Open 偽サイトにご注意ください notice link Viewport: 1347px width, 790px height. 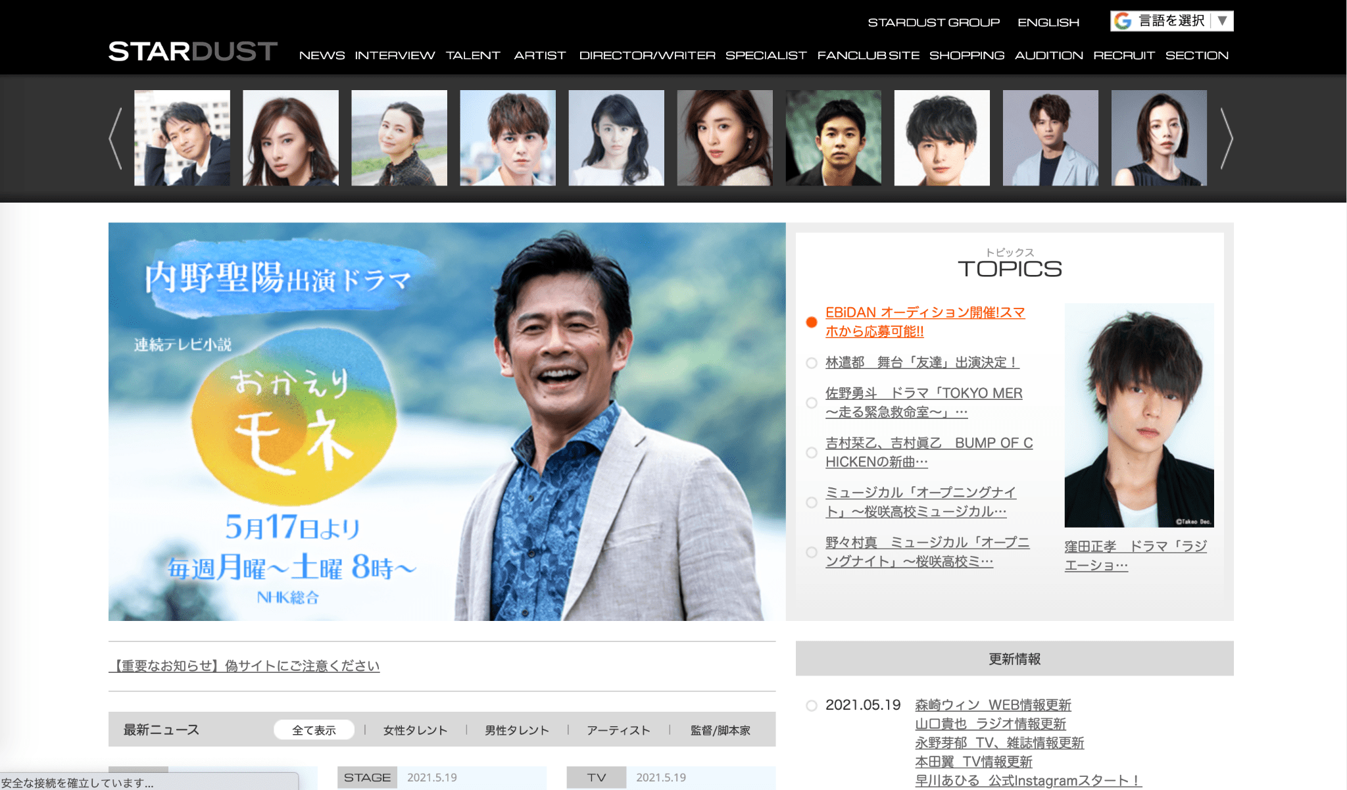pos(244,666)
